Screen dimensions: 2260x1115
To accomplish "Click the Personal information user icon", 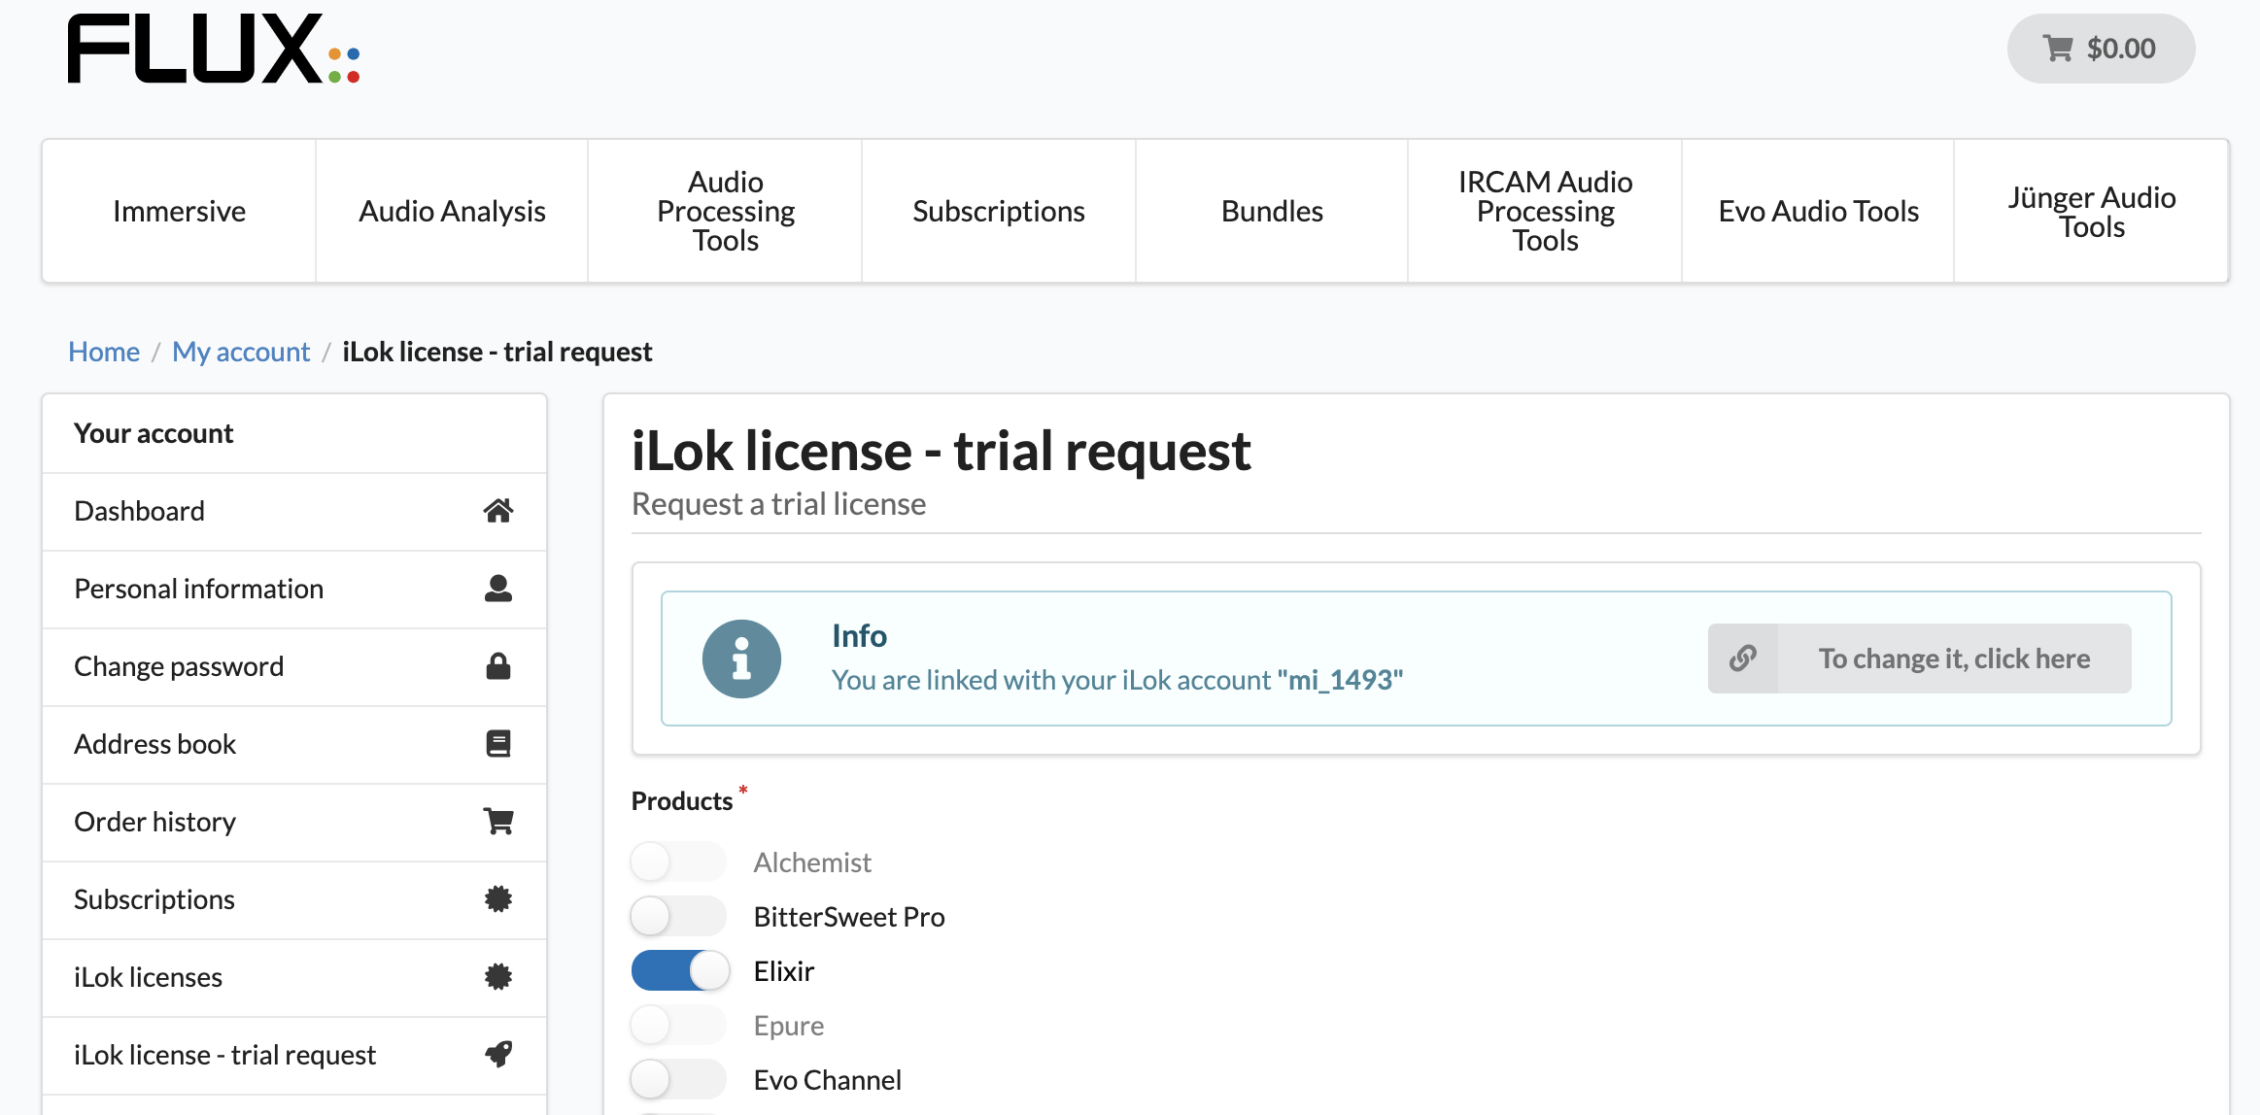I will [x=498, y=589].
